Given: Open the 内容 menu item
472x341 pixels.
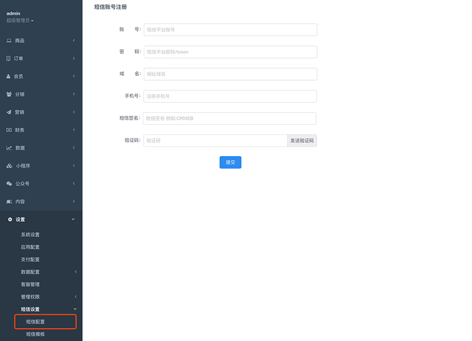Looking at the screenshot, I should click(41, 201).
